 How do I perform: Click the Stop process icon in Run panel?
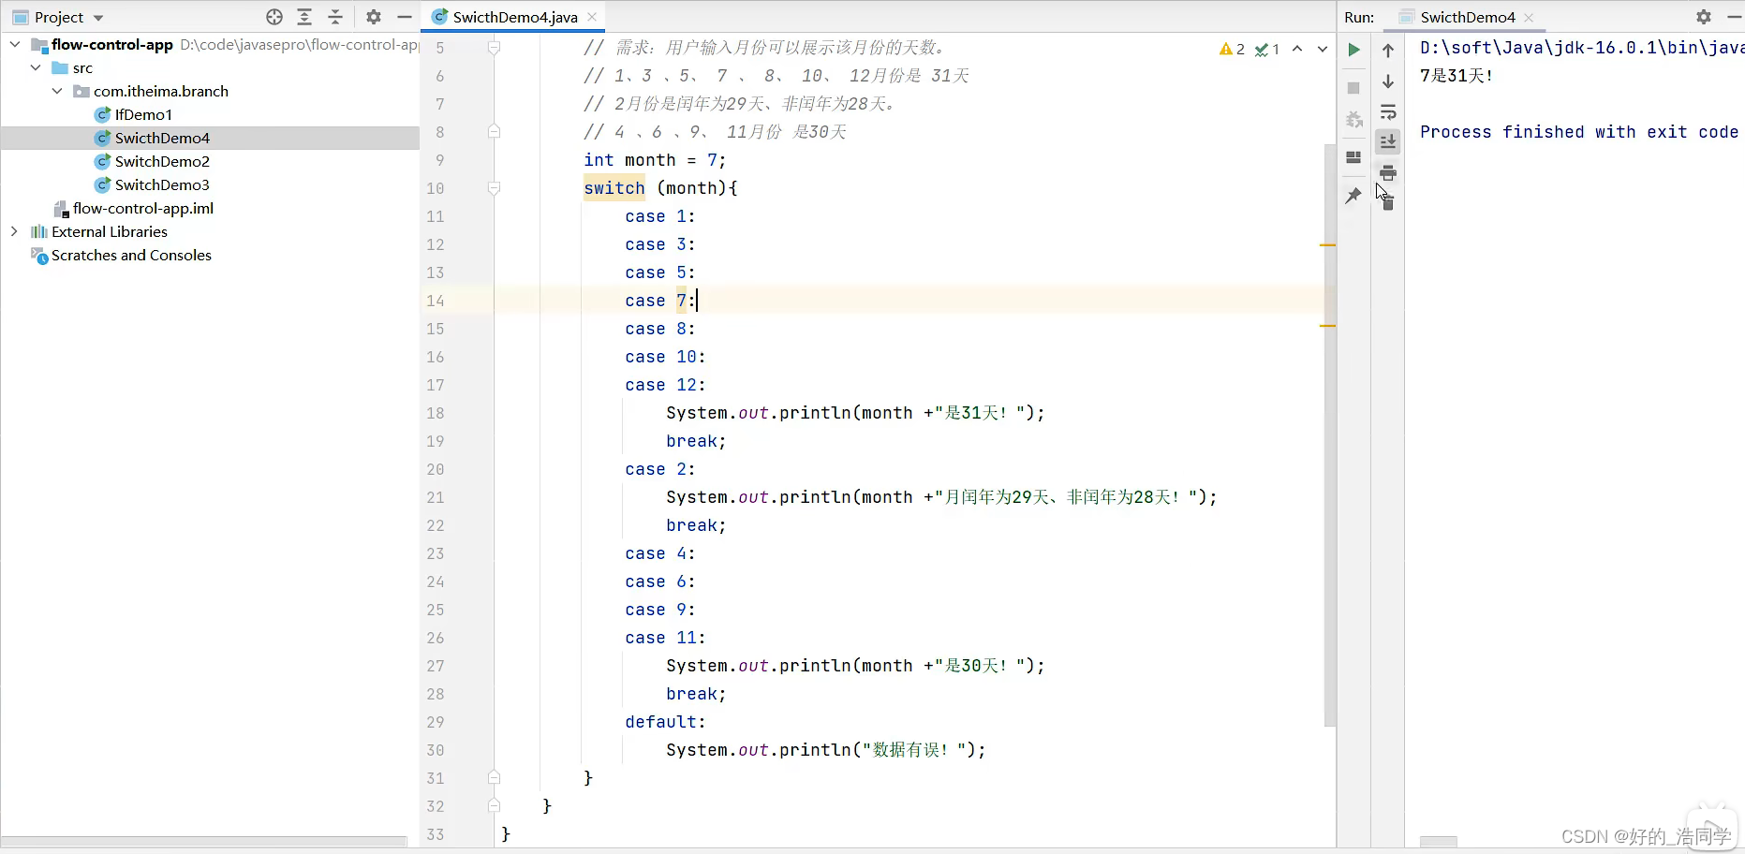[1353, 88]
